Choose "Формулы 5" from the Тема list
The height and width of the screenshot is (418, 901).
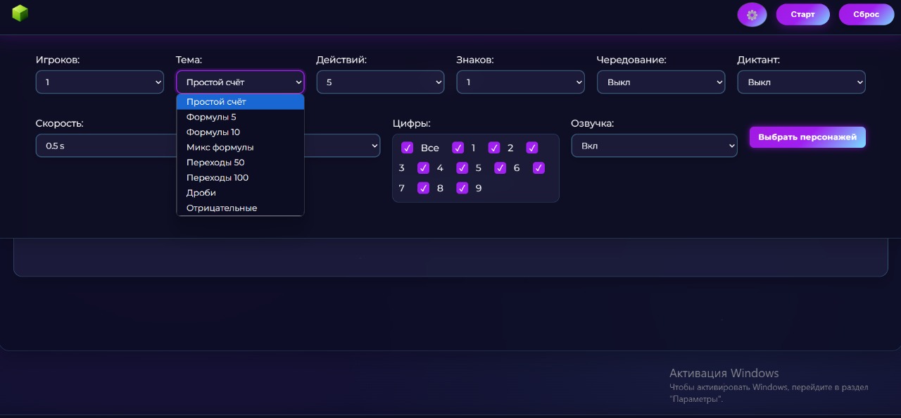point(211,117)
